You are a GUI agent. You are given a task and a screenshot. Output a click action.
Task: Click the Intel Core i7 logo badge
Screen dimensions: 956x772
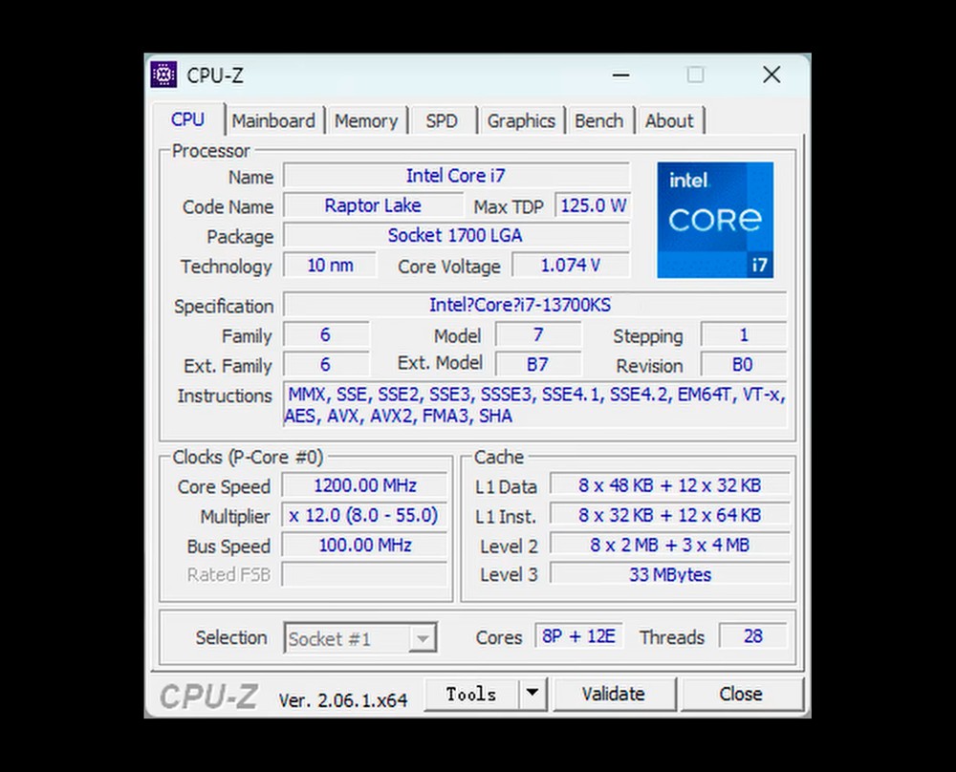[x=715, y=220]
